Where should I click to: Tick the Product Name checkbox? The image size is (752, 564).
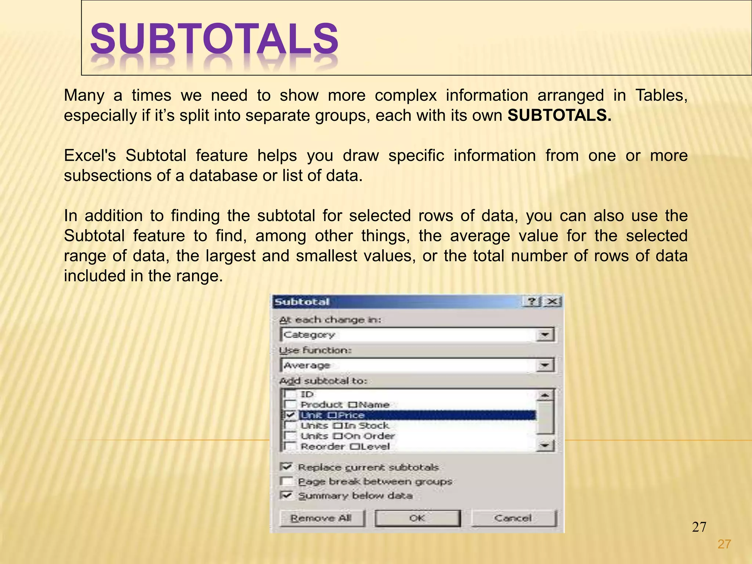(x=290, y=405)
